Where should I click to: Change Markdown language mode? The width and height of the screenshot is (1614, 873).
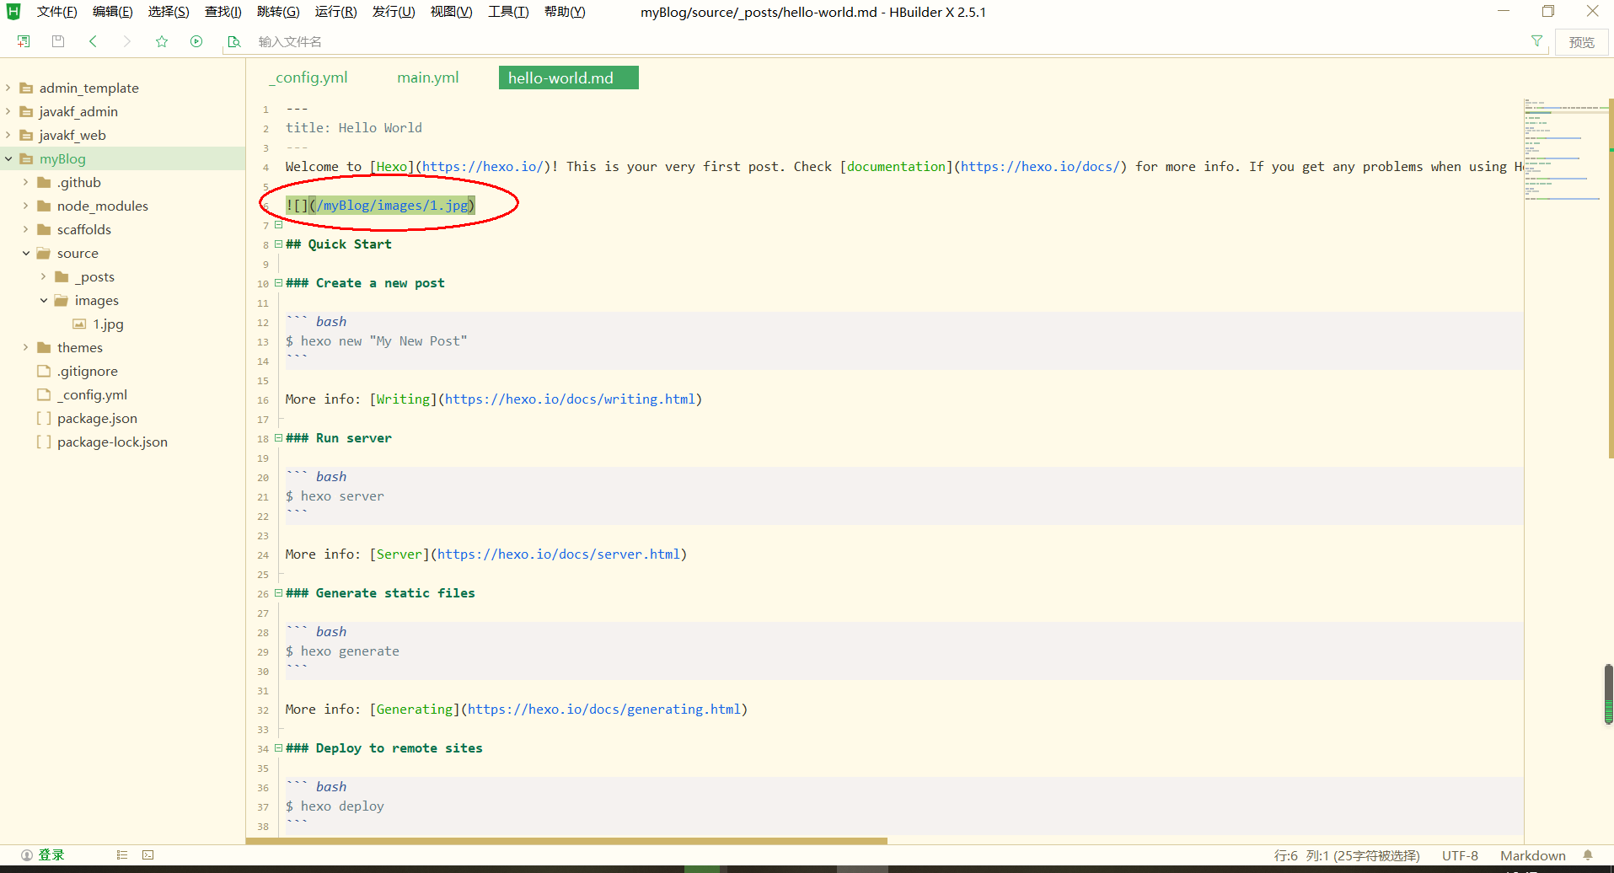[x=1533, y=855]
